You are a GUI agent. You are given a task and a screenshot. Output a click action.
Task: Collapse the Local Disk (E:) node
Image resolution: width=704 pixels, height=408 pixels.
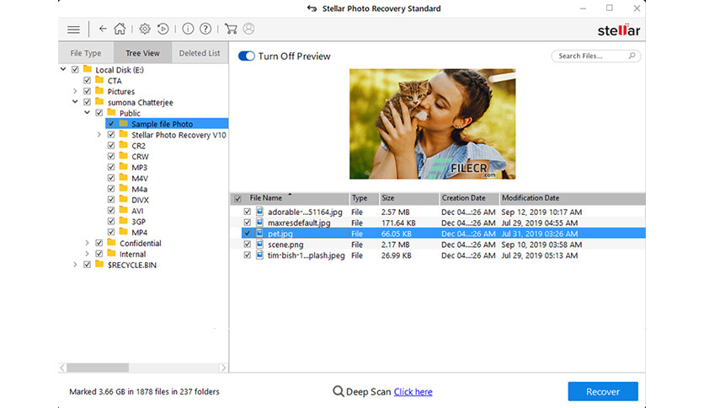pos(63,69)
